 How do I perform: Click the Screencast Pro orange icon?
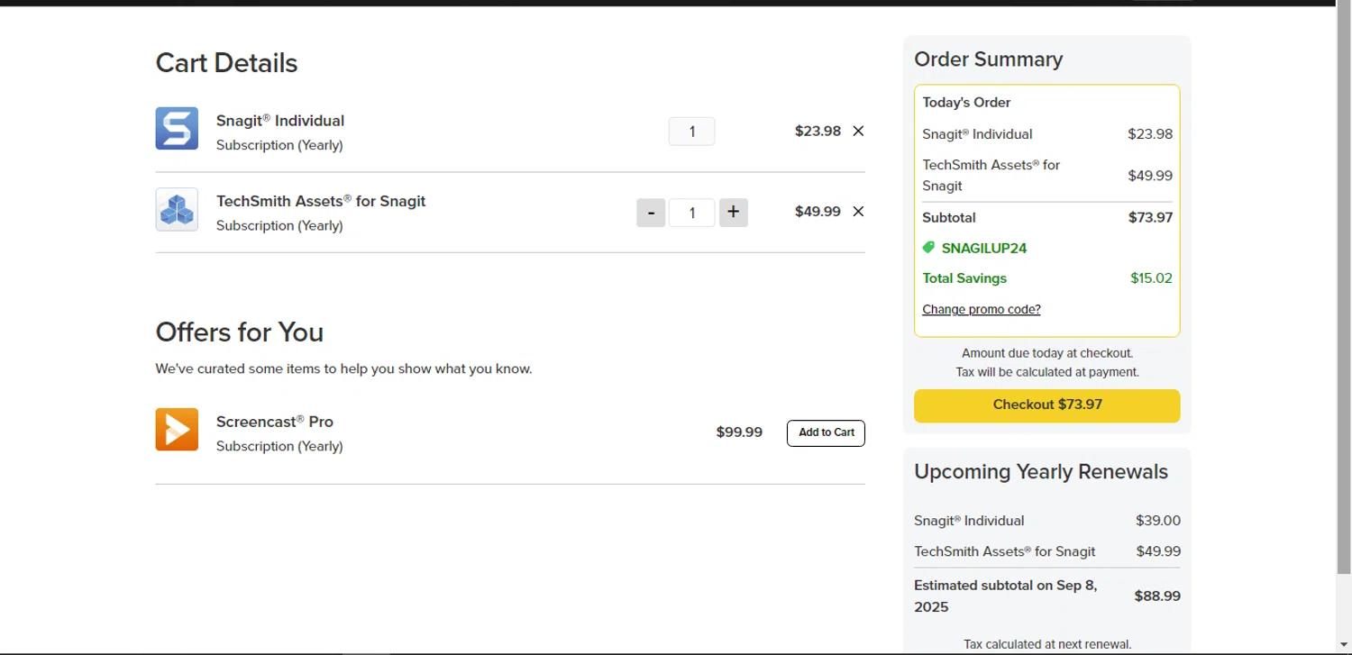point(177,429)
